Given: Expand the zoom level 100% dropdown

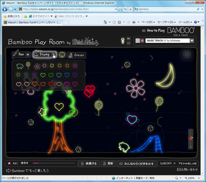Looking at the screenshot, I should (x=199, y=178).
